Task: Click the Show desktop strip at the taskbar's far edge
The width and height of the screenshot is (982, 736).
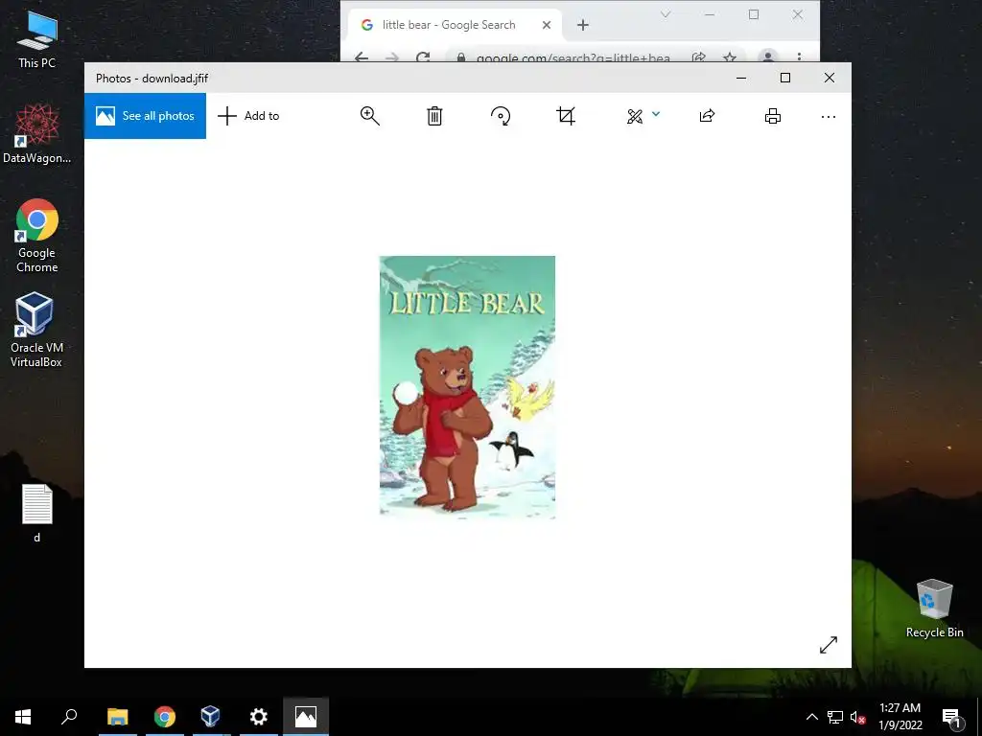Action: coord(979,717)
